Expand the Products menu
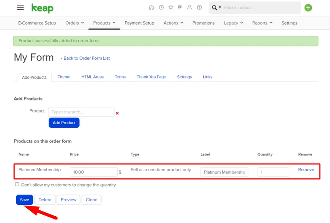Screen dimensions: 330x223 point(104,23)
